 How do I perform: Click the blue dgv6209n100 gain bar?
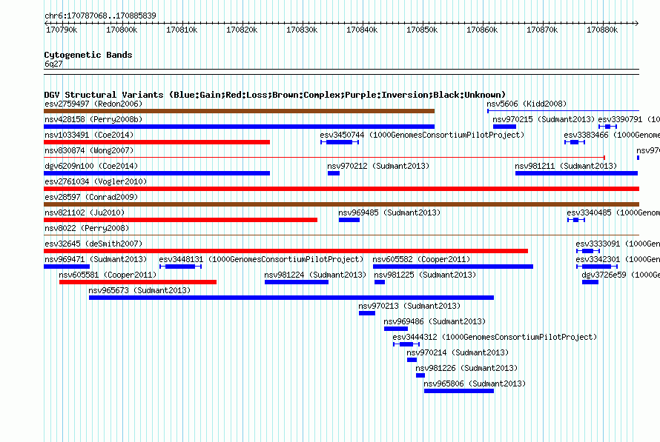click(x=156, y=173)
